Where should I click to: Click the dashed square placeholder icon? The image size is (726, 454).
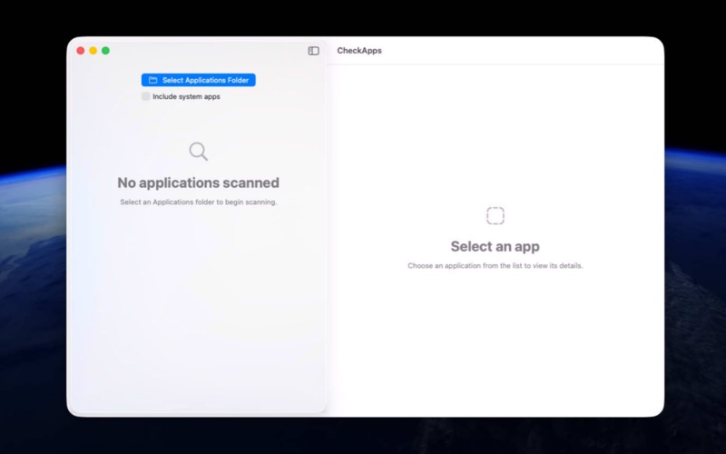point(495,215)
